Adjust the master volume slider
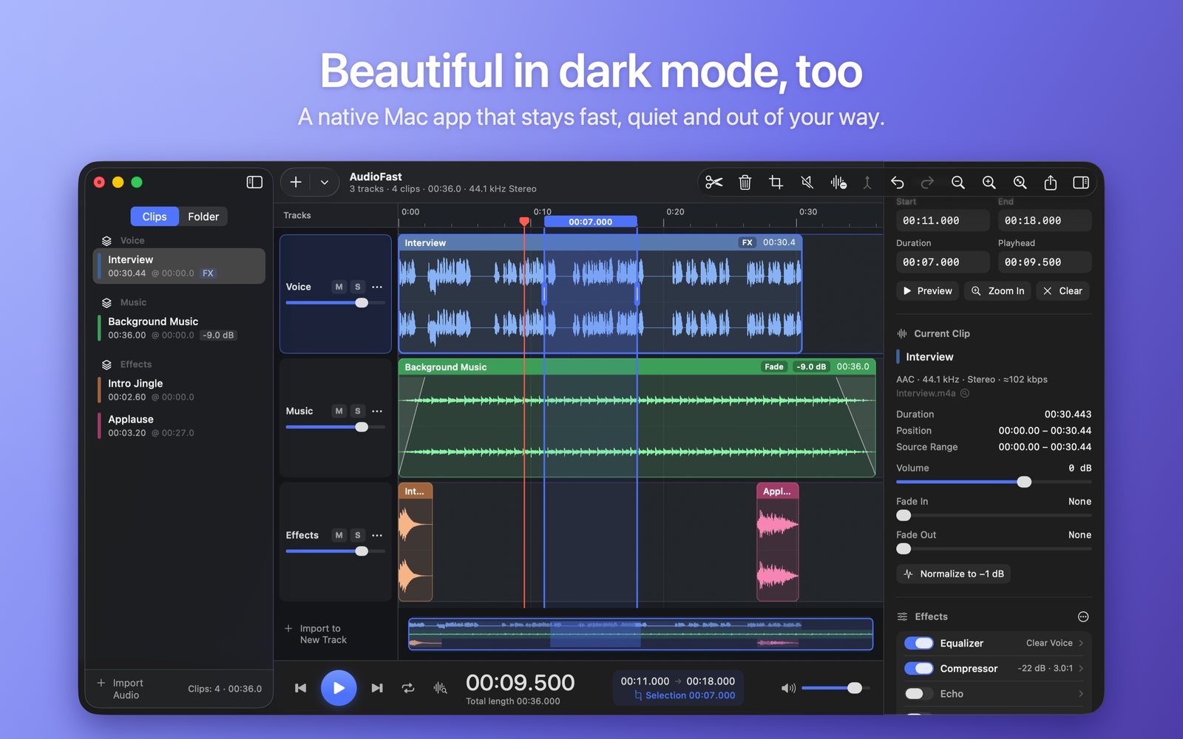 pos(835,688)
